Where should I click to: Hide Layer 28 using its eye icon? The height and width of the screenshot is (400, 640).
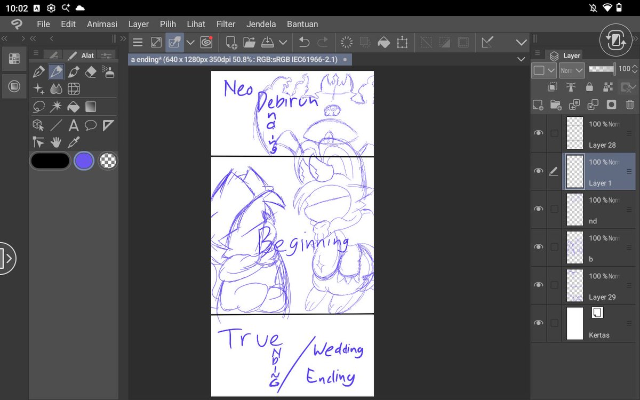pos(539,133)
